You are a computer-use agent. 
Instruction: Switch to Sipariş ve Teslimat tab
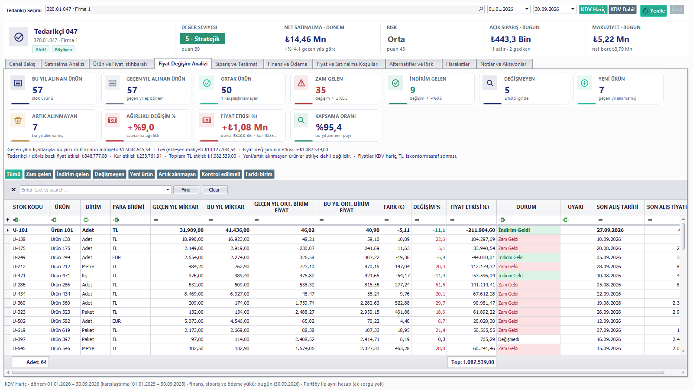[x=236, y=64]
